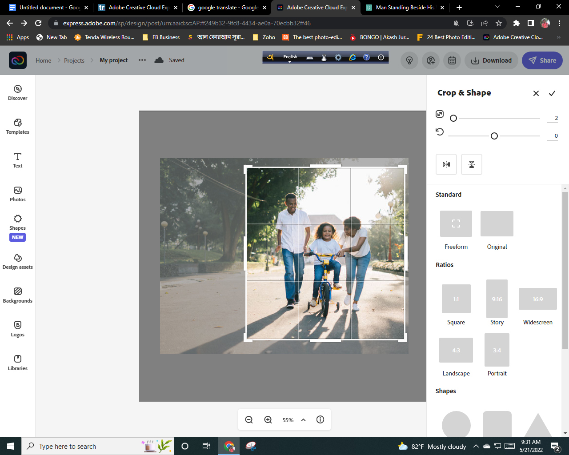Open Zoho bookmark folder
The width and height of the screenshot is (569, 455).
coord(264,37)
